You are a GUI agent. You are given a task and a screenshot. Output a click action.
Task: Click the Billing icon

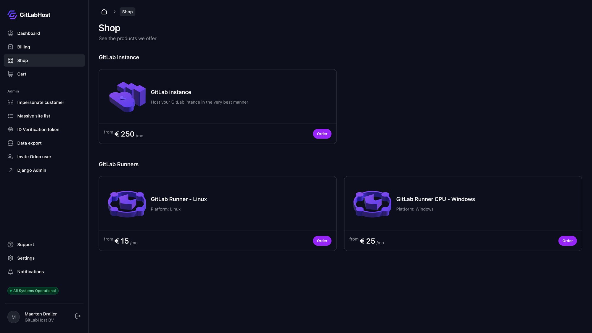point(10,47)
